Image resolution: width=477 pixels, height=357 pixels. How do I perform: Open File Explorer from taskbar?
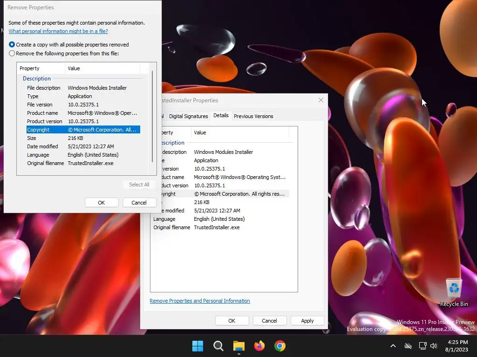click(239, 346)
